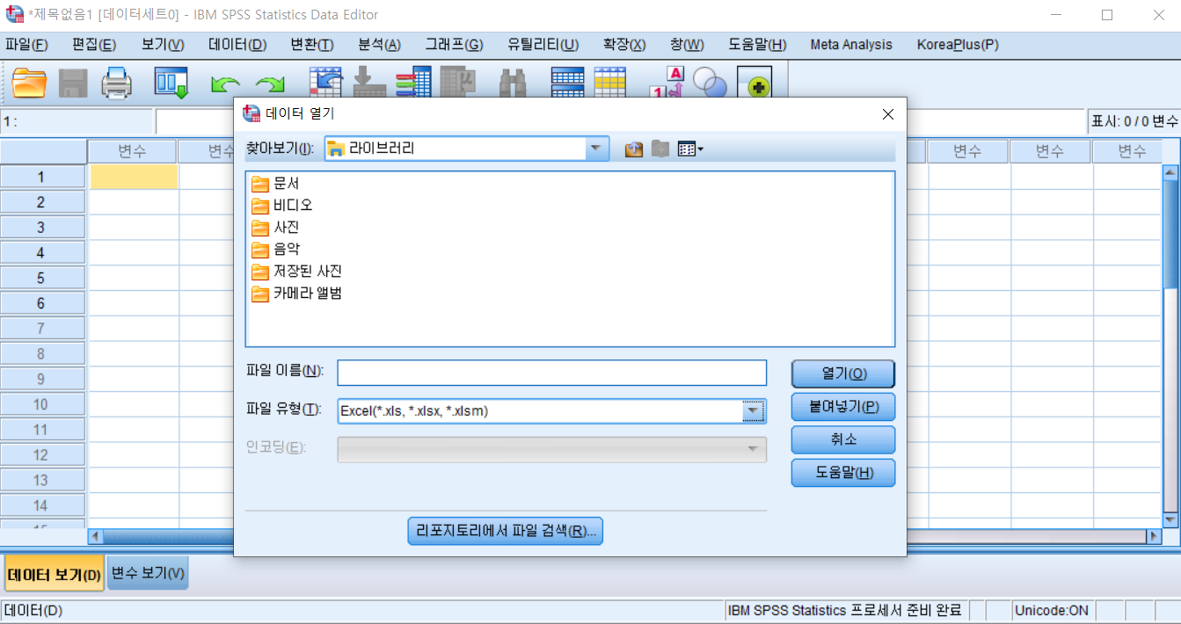1181x624 pixels.
Task: Click the open data folder icon in toolbar
Action: point(30,83)
